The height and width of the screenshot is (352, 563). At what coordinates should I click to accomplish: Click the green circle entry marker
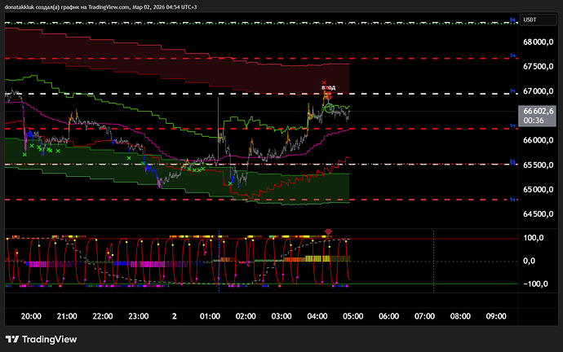pos(328,106)
